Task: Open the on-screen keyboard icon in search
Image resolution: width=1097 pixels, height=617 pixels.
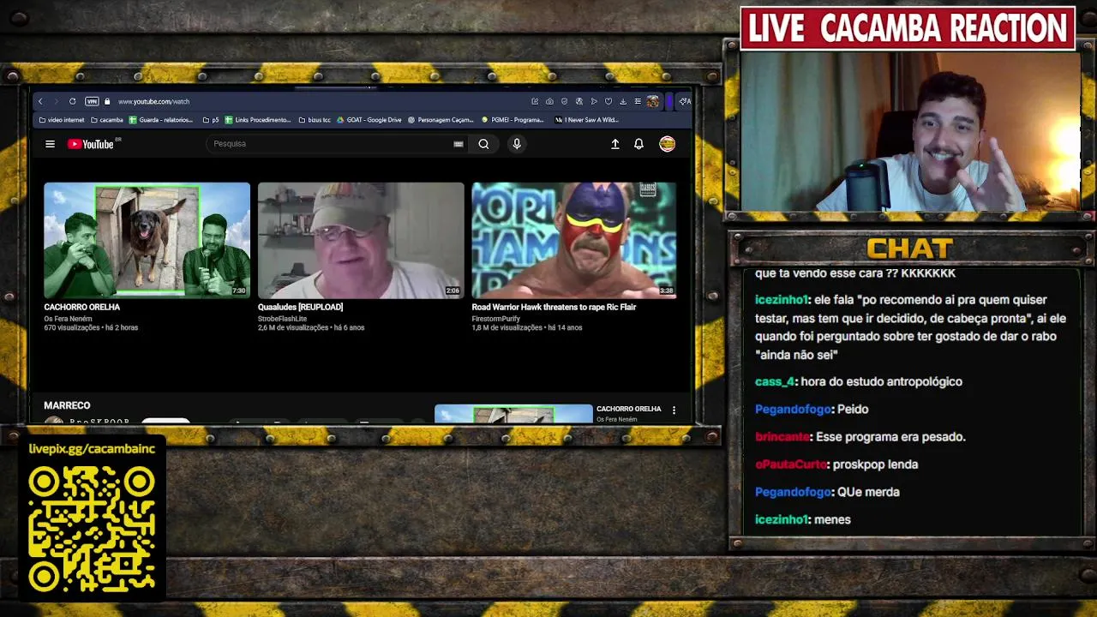Action: click(459, 144)
